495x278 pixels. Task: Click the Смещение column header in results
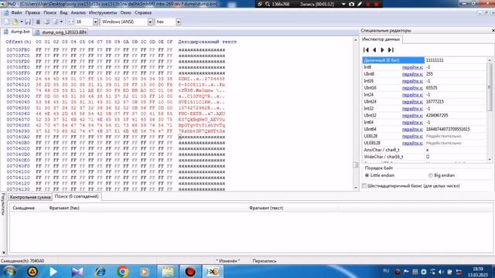pyautogui.click(x=24, y=208)
